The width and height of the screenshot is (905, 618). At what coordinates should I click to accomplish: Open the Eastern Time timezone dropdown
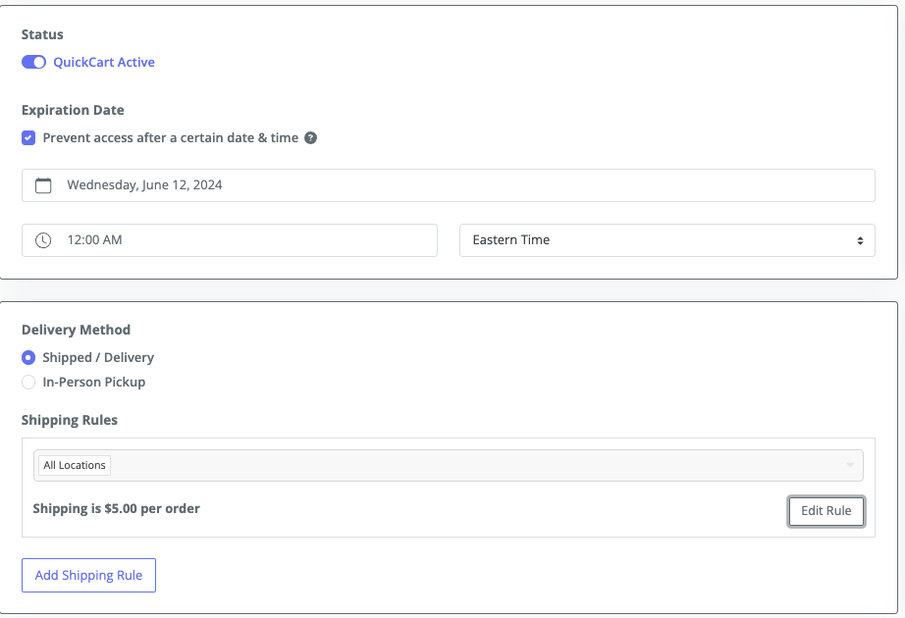pyautogui.click(x=667, y=239)
